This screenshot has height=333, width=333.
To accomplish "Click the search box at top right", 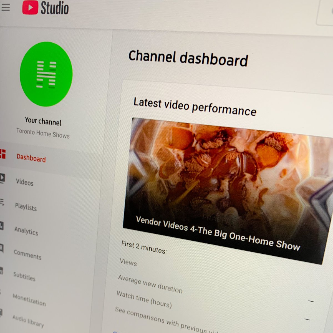I will pos(325,12).
